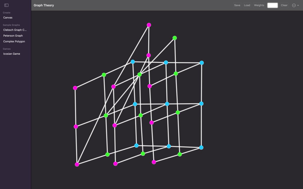
Task: Click the topmost magenta vertex
Action: tap(149, 25)
